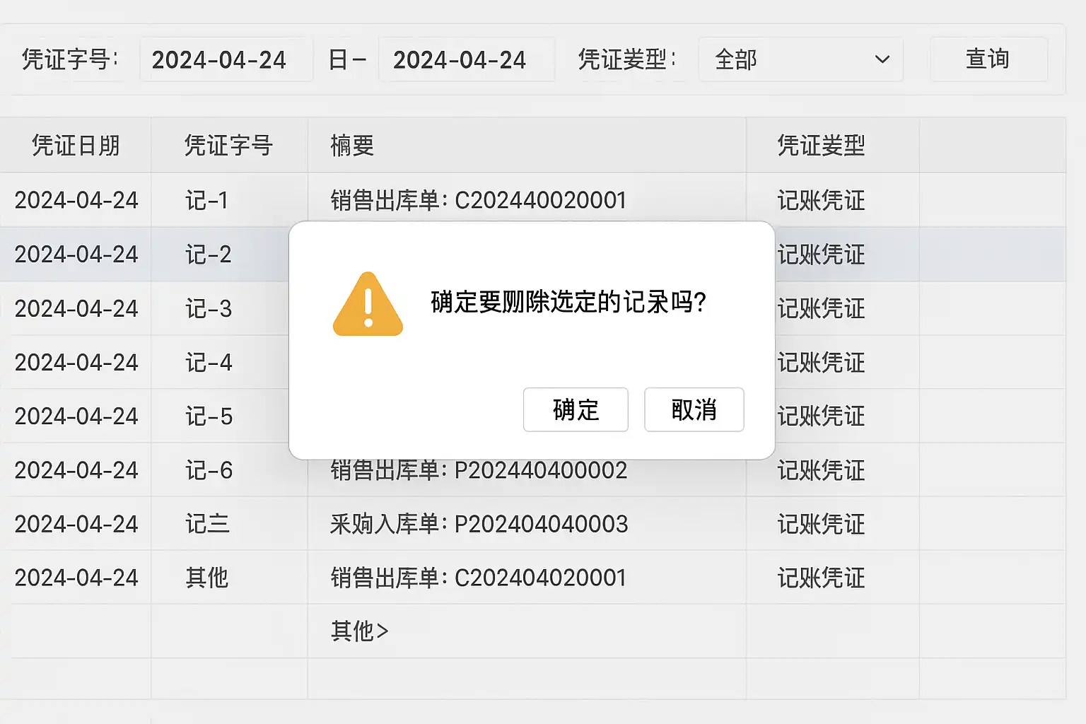The width and height of the screenshot is (1086, 724).
Task: Select the highlighted 记-2 voucher row
Action: coord(208,255)
